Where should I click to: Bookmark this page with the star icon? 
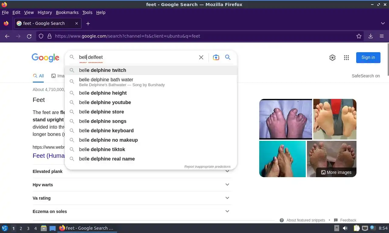point(359,36)
